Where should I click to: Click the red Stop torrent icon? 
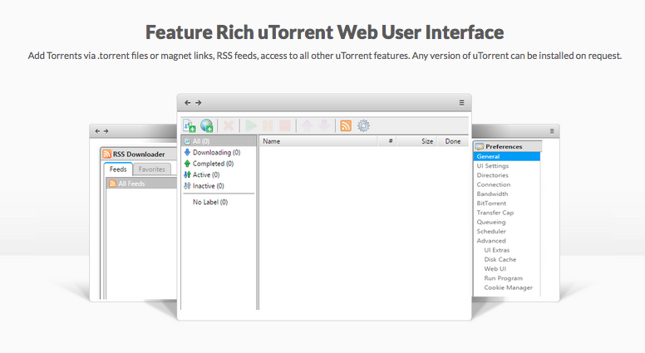(x=285, y=125)
